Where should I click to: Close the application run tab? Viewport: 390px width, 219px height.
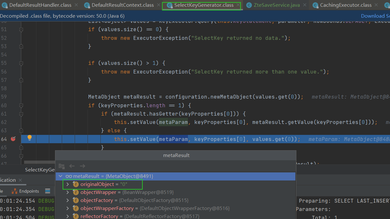[x=20, y=180]
